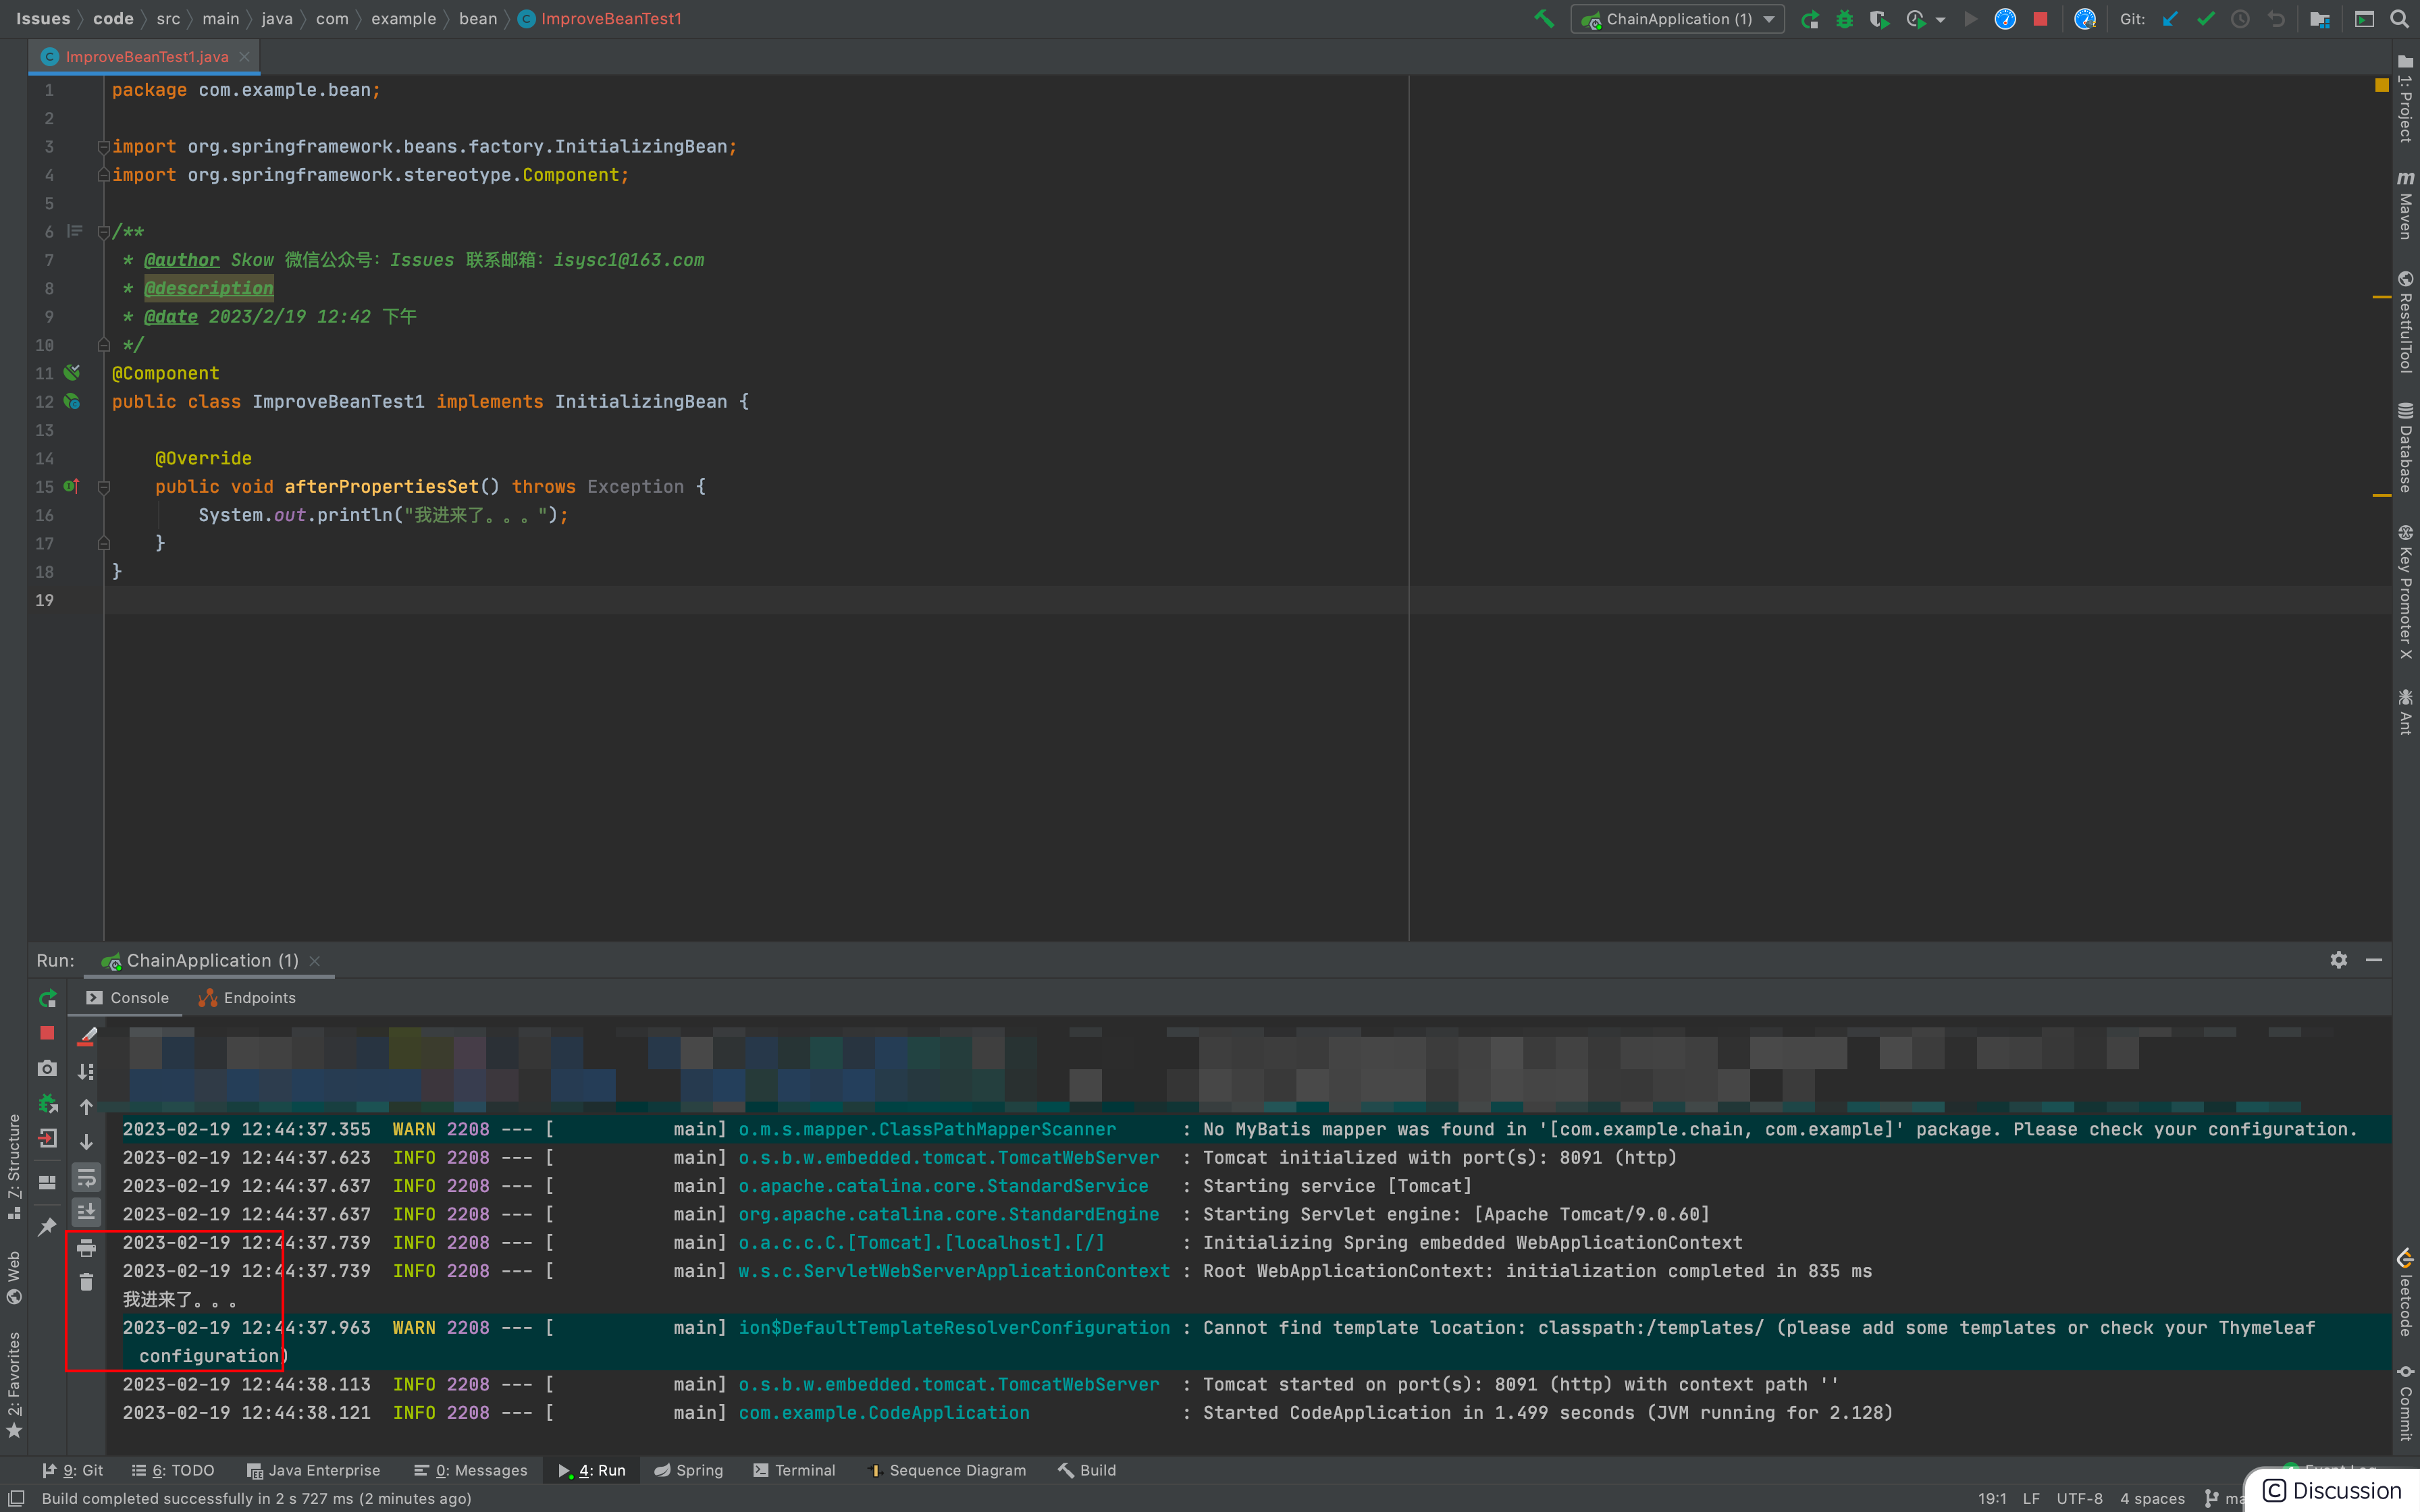Click the Discussion button
The image size is (2420, 1512).
(x=2331, y=1490)
